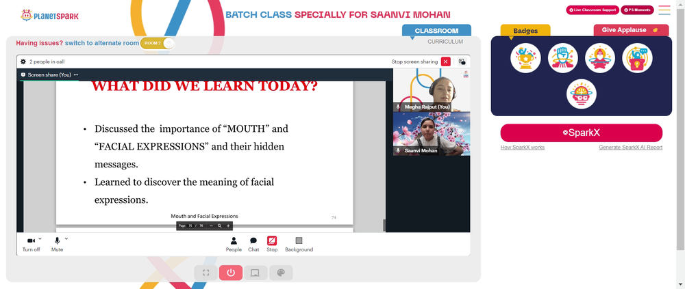Mute the microphone

point(58,244)
